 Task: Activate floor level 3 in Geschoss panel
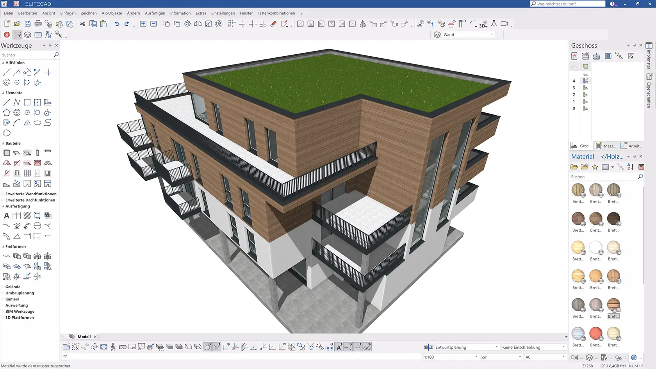(x=574, y=88)
